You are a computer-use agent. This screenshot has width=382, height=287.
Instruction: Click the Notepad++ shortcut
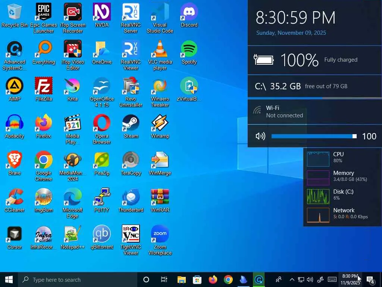[x=73, y=237]
